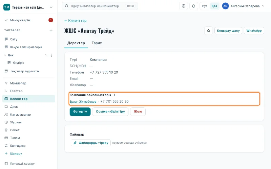Open Себет trash
Image resolution: width=271 pixels, height=169 pixels.
[29, 130]
